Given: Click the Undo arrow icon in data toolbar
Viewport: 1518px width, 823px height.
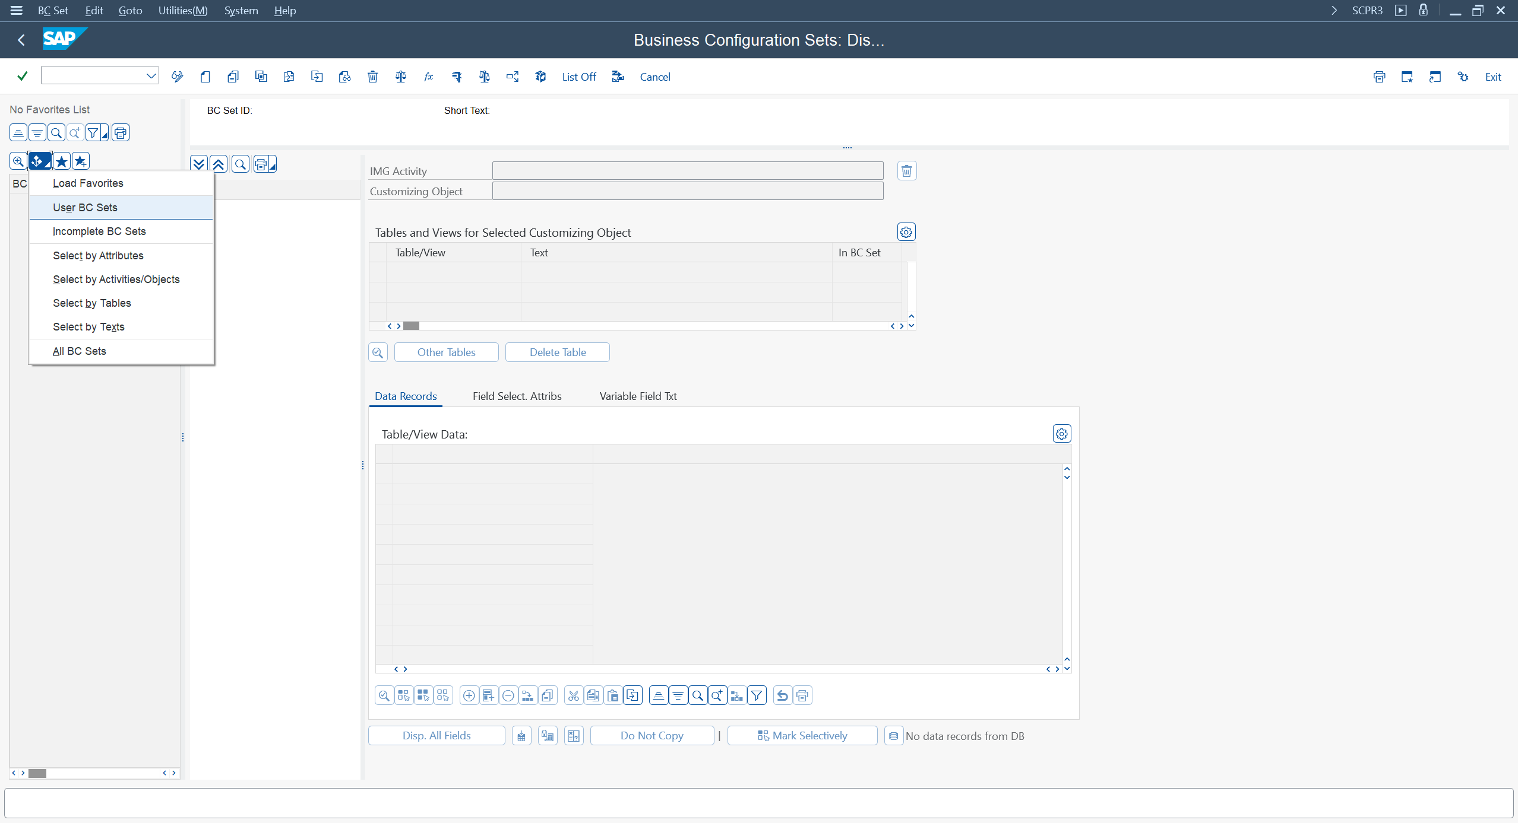Looking at the screenshot, I should 783,695.
